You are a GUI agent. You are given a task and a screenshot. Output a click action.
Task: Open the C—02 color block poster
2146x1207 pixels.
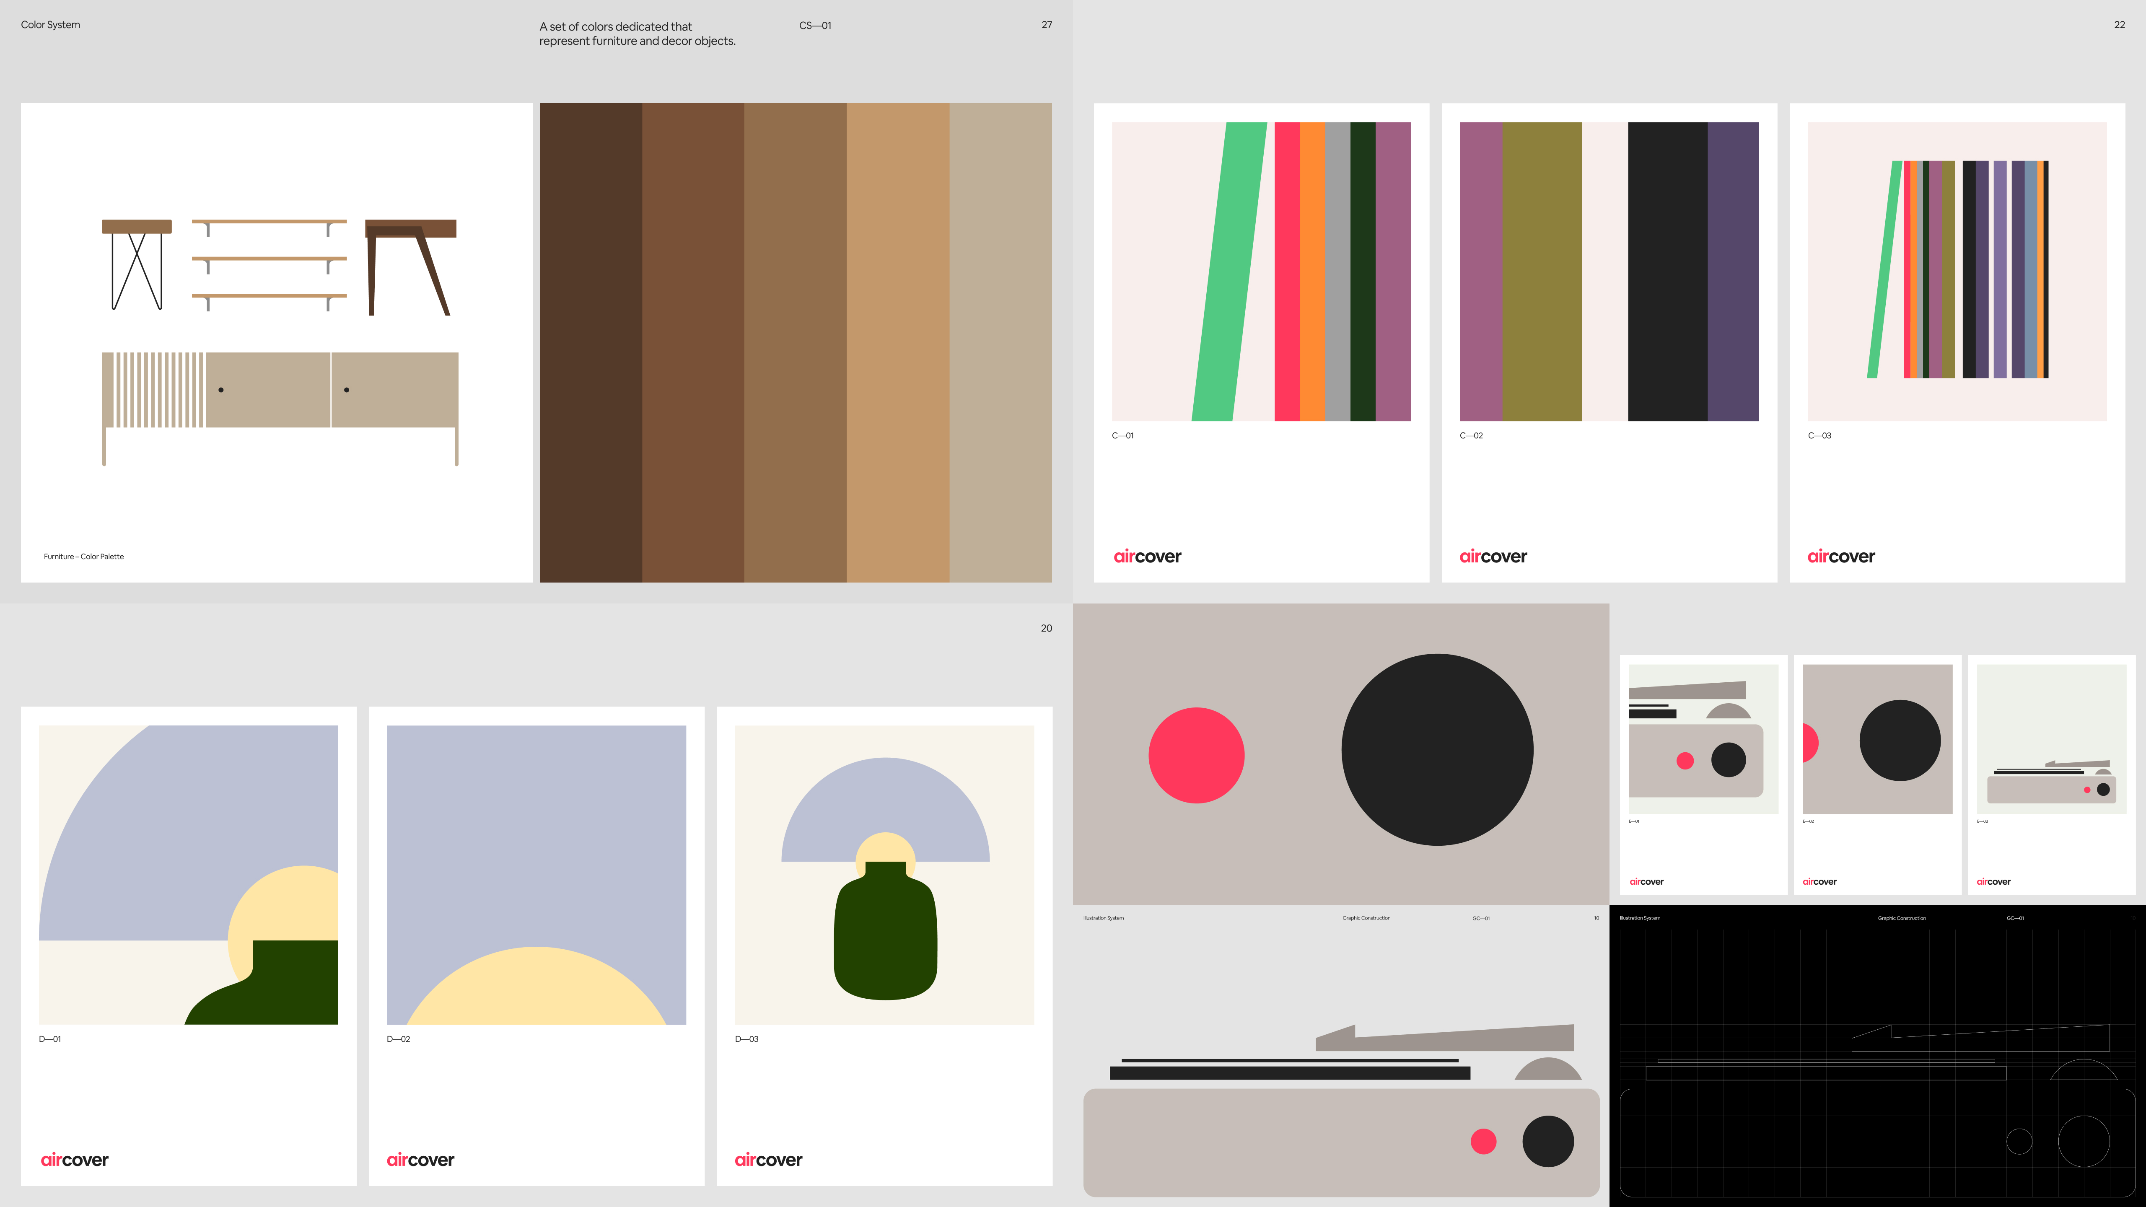coord(1609,272)
